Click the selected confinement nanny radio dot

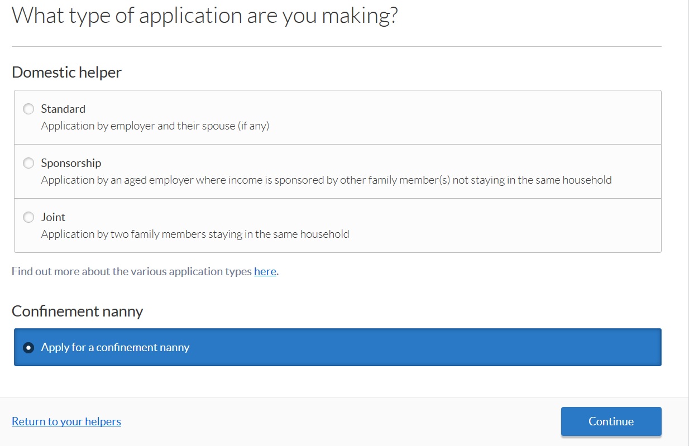[x=28, y=347]
